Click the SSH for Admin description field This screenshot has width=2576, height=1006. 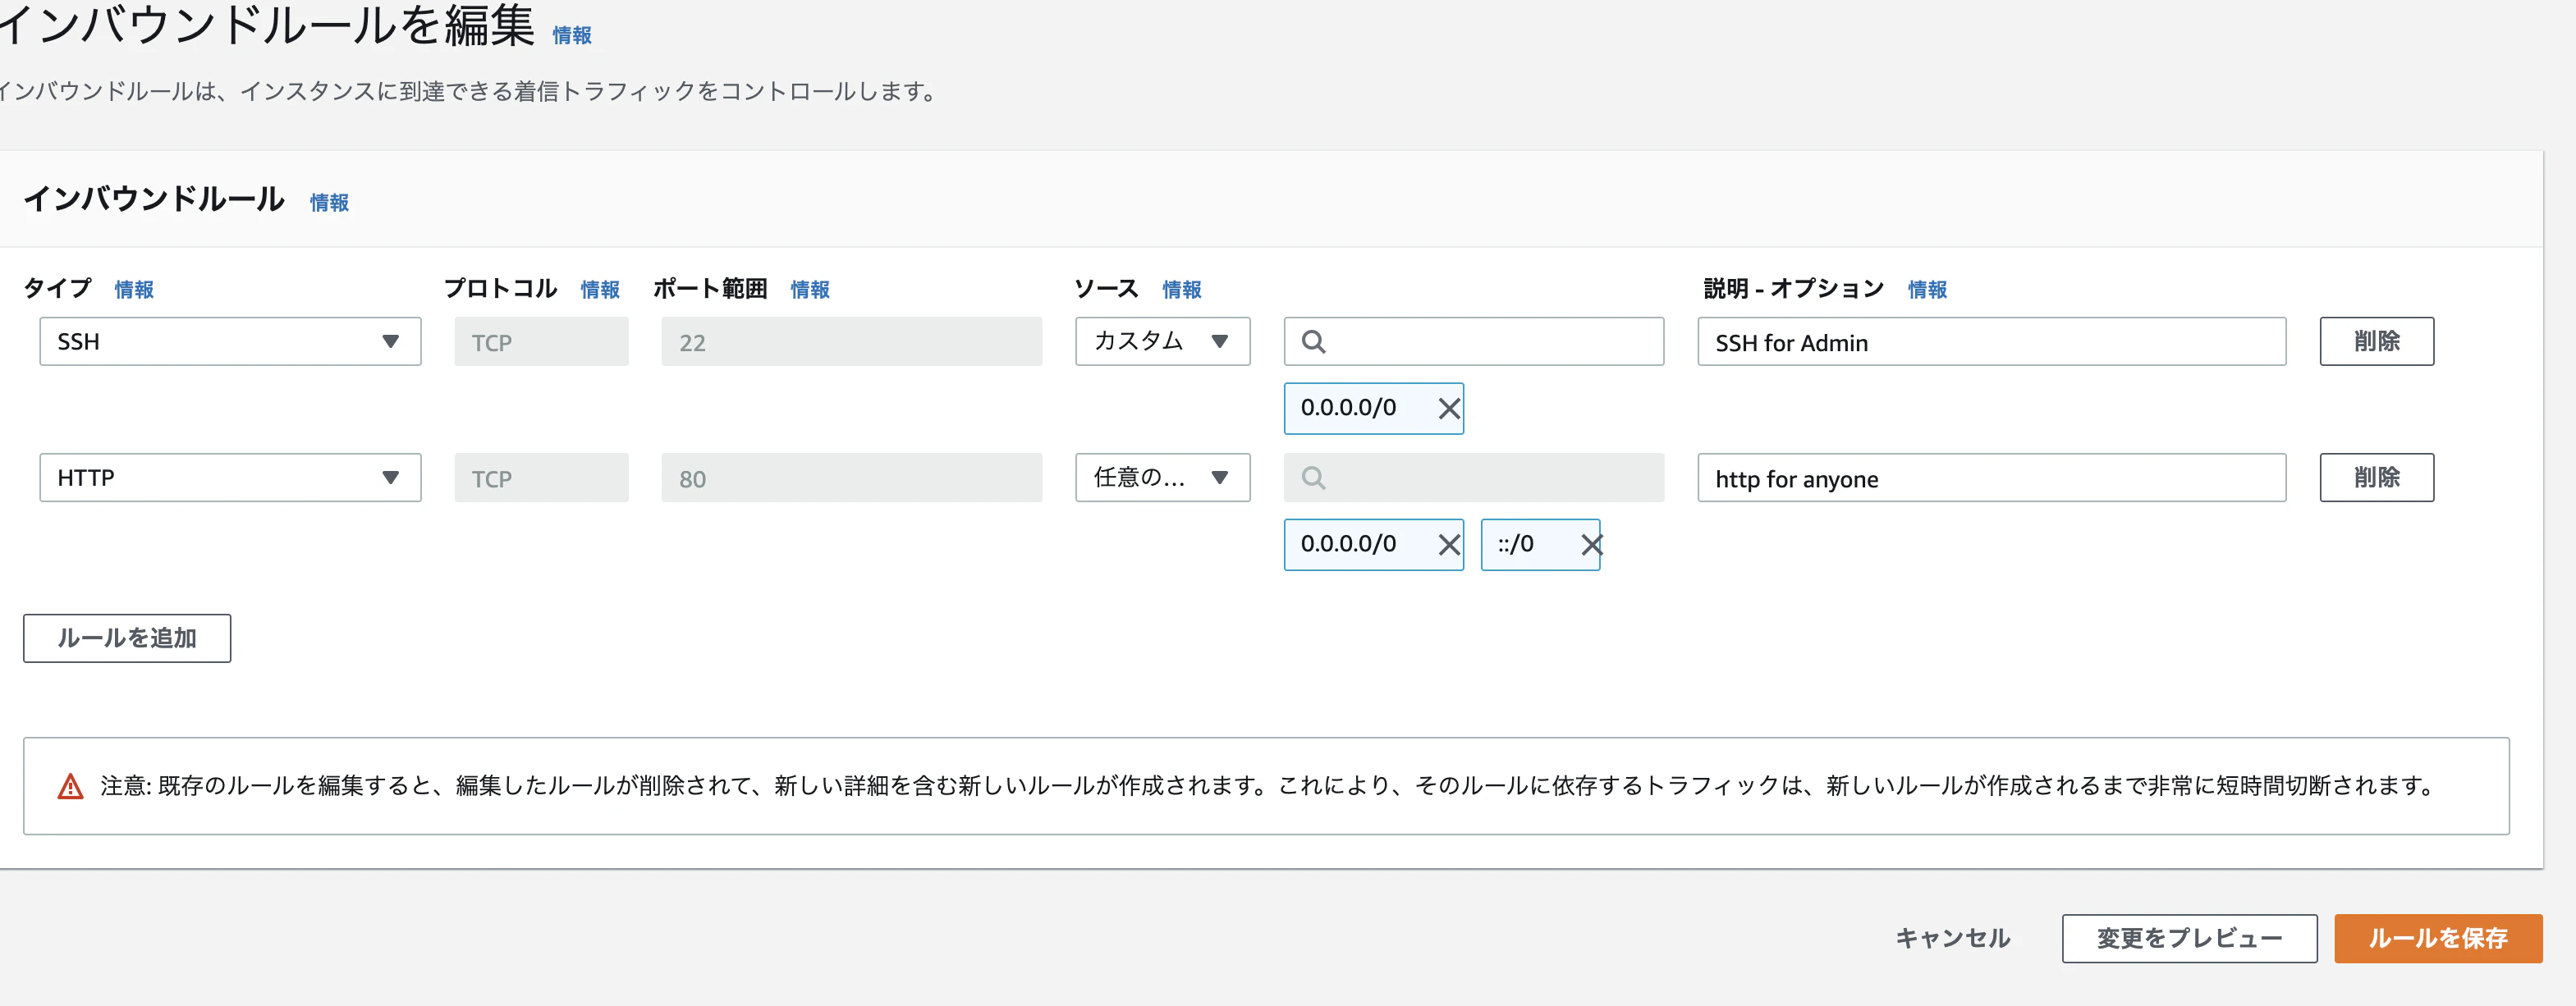[x=1991, y=341]
